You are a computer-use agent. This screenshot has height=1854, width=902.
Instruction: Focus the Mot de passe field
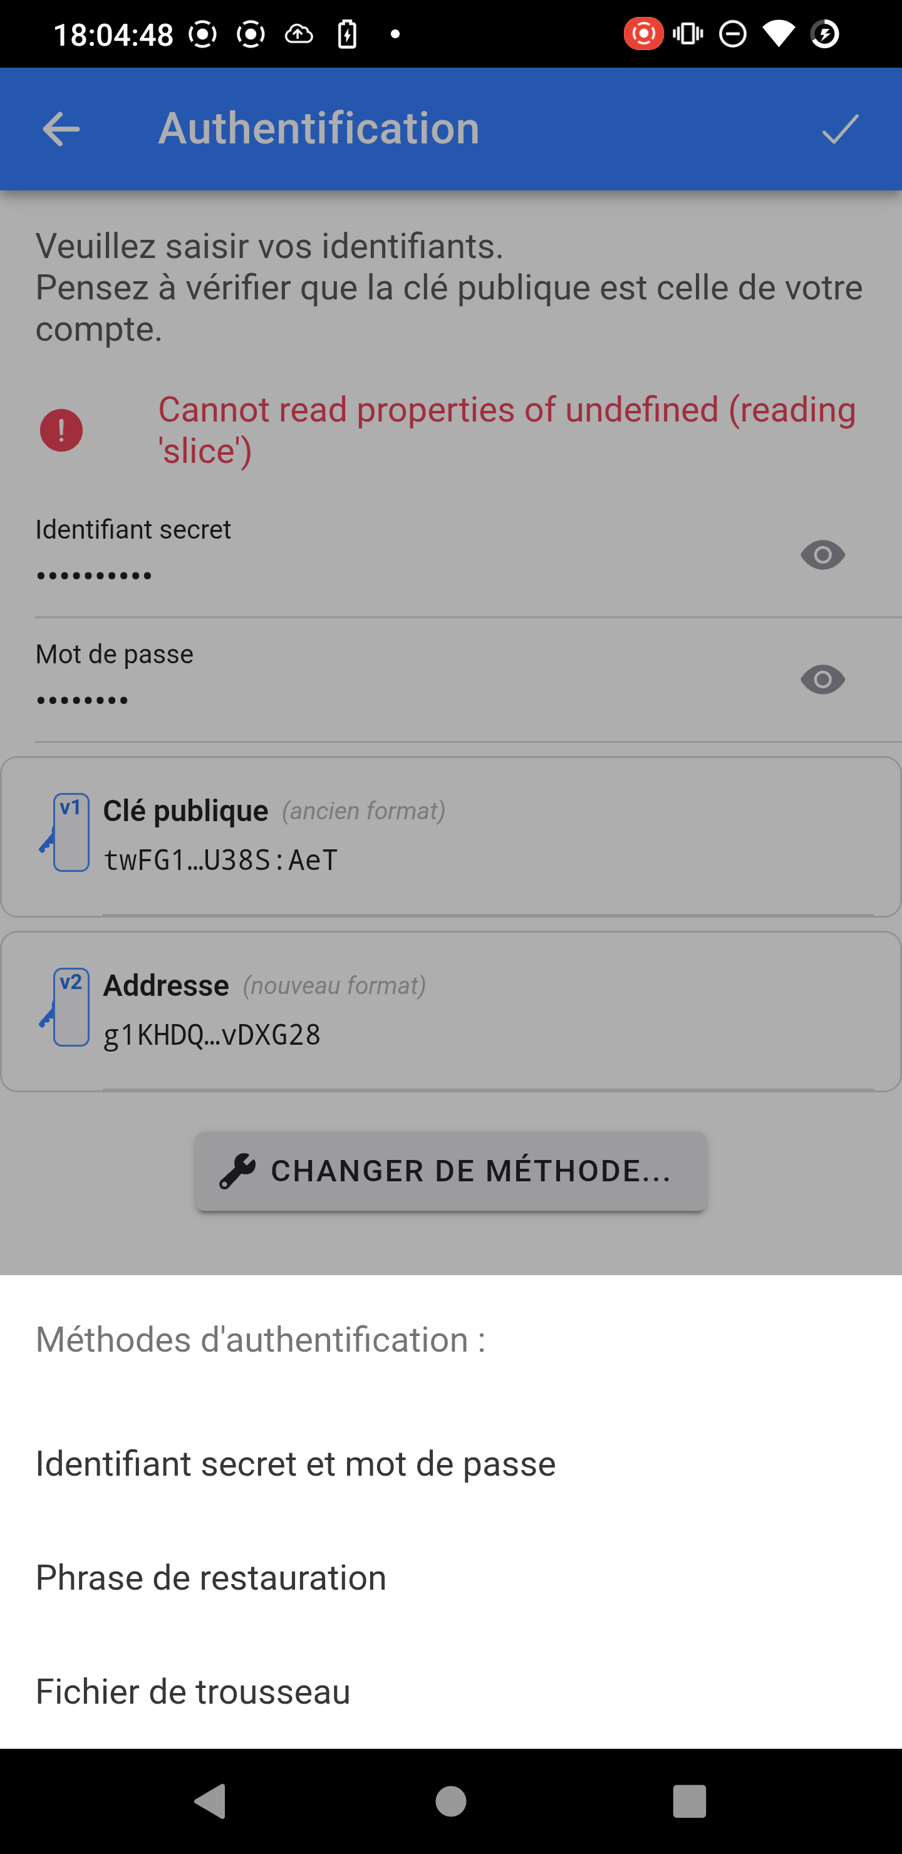pos(403,700)
